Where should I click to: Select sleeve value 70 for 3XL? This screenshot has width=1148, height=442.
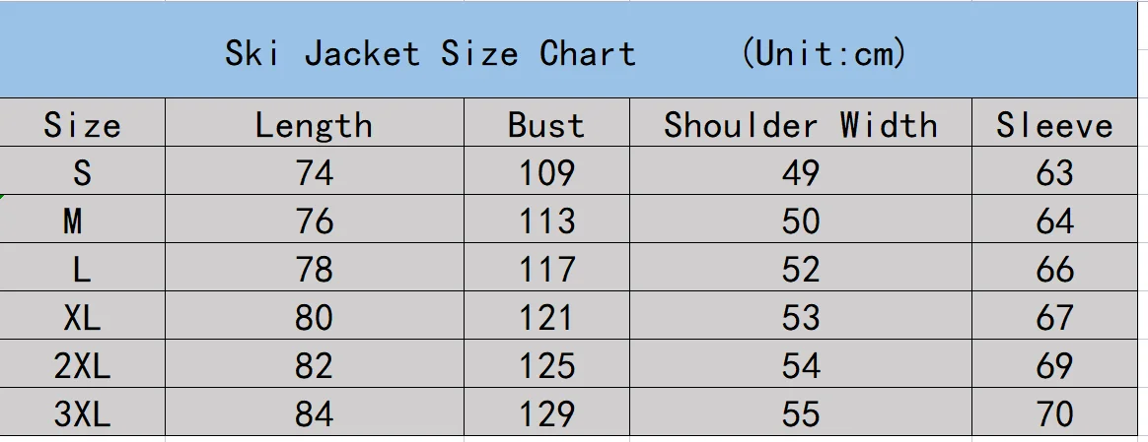[x=1054, y=413]
